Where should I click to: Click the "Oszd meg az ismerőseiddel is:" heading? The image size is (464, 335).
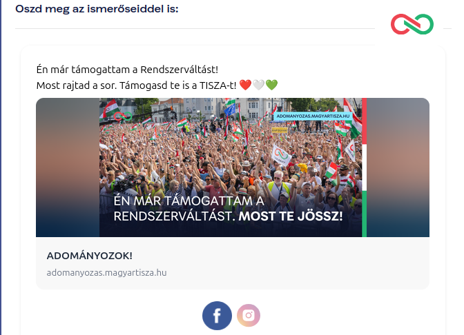pos(97,9)
